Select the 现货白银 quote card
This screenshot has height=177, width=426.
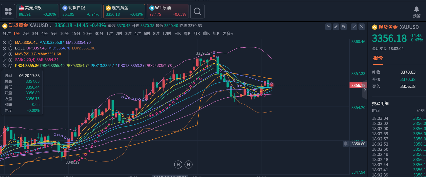click(x=81, y=11)
